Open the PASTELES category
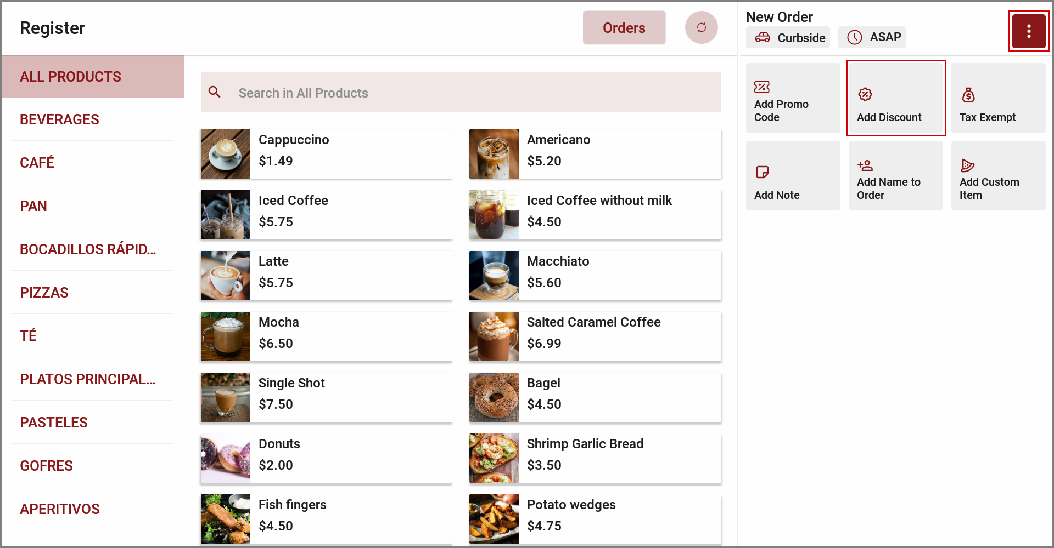 pyautogui.click(x=54, y=423)
